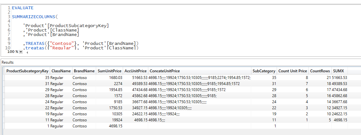Click the BrandName column header

point(84,71)
